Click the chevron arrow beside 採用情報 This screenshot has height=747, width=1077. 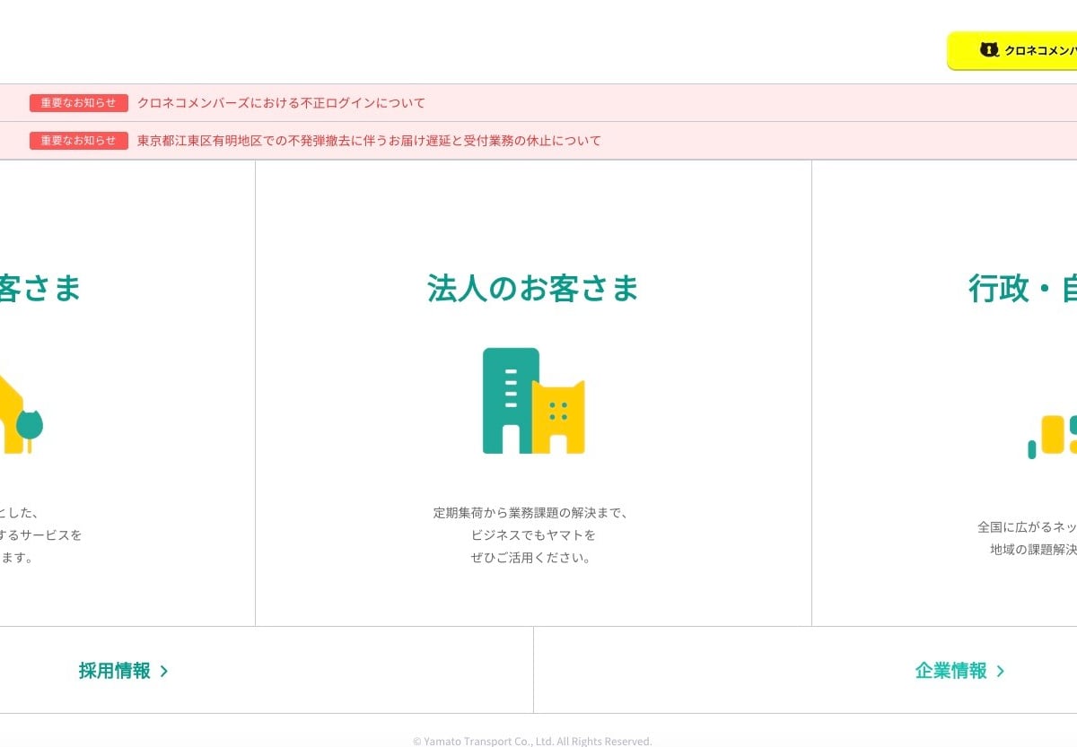(x=164, y=671)
